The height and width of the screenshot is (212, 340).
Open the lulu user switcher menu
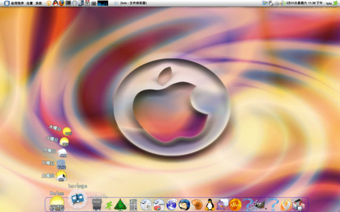329,3
